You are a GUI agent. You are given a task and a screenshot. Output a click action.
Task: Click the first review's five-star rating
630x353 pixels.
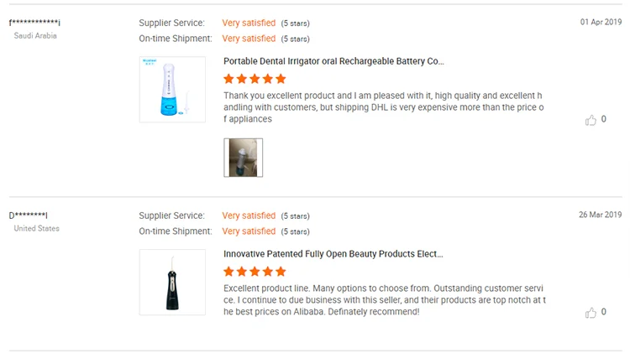(x=255, y=79)
